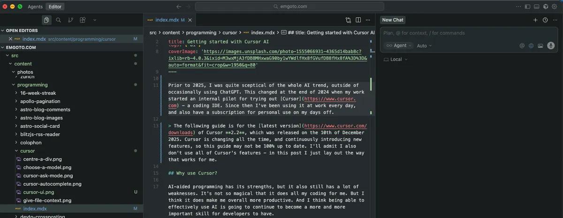
Task: Click the open changes compare icon
Action: [348, 20]
